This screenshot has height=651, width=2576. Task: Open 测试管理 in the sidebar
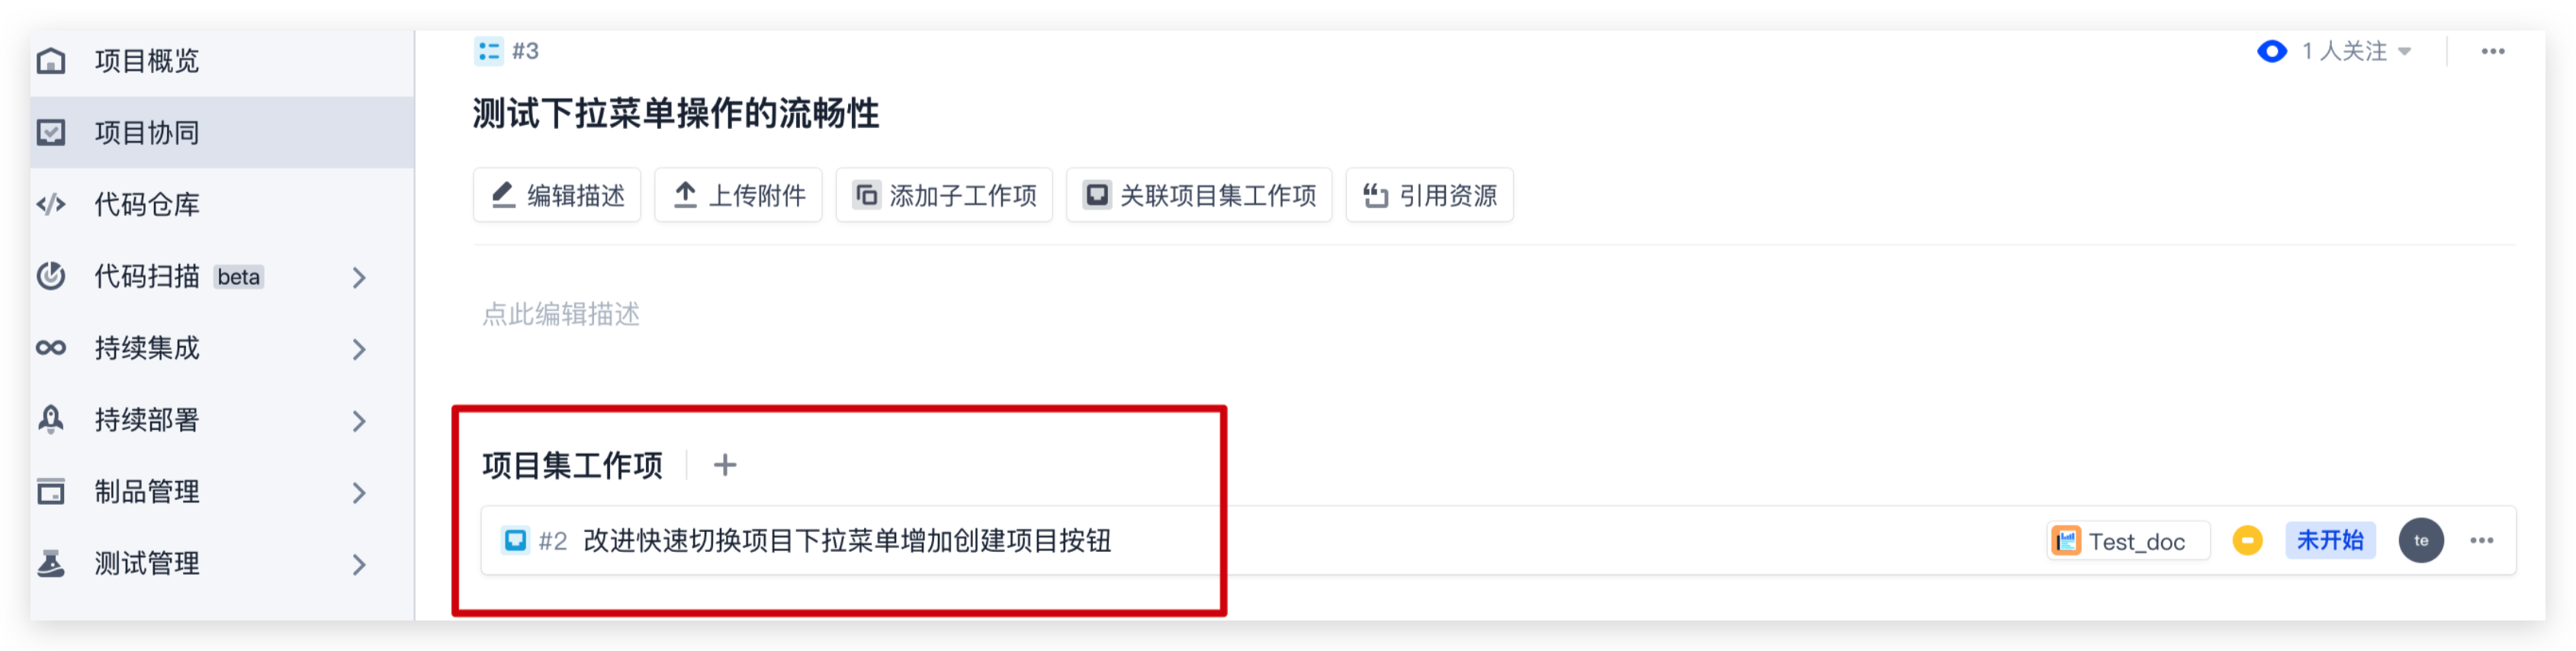(222, 564)
